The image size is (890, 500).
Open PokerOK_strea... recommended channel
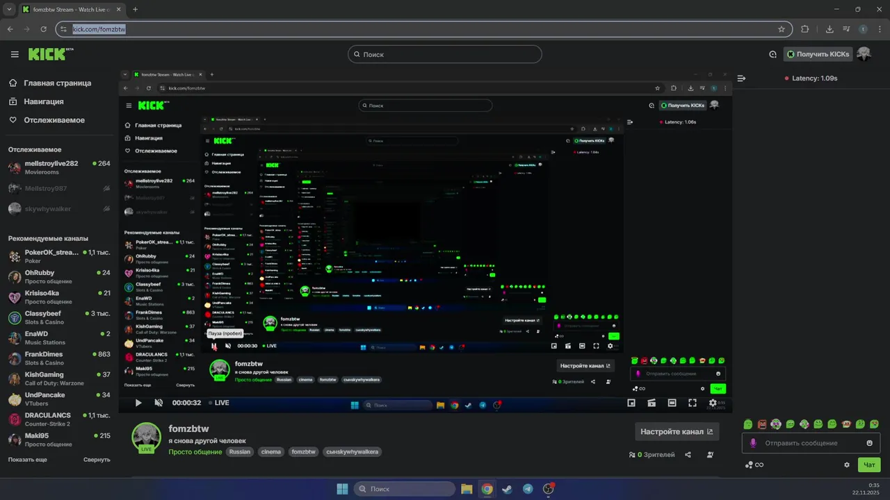coord(58,256)
